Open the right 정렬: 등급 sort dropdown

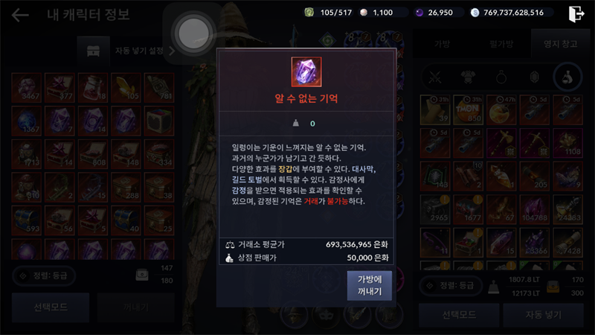pos(451,286)
